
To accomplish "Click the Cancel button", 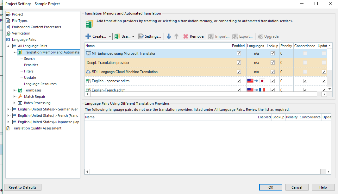I will (297, 187).
